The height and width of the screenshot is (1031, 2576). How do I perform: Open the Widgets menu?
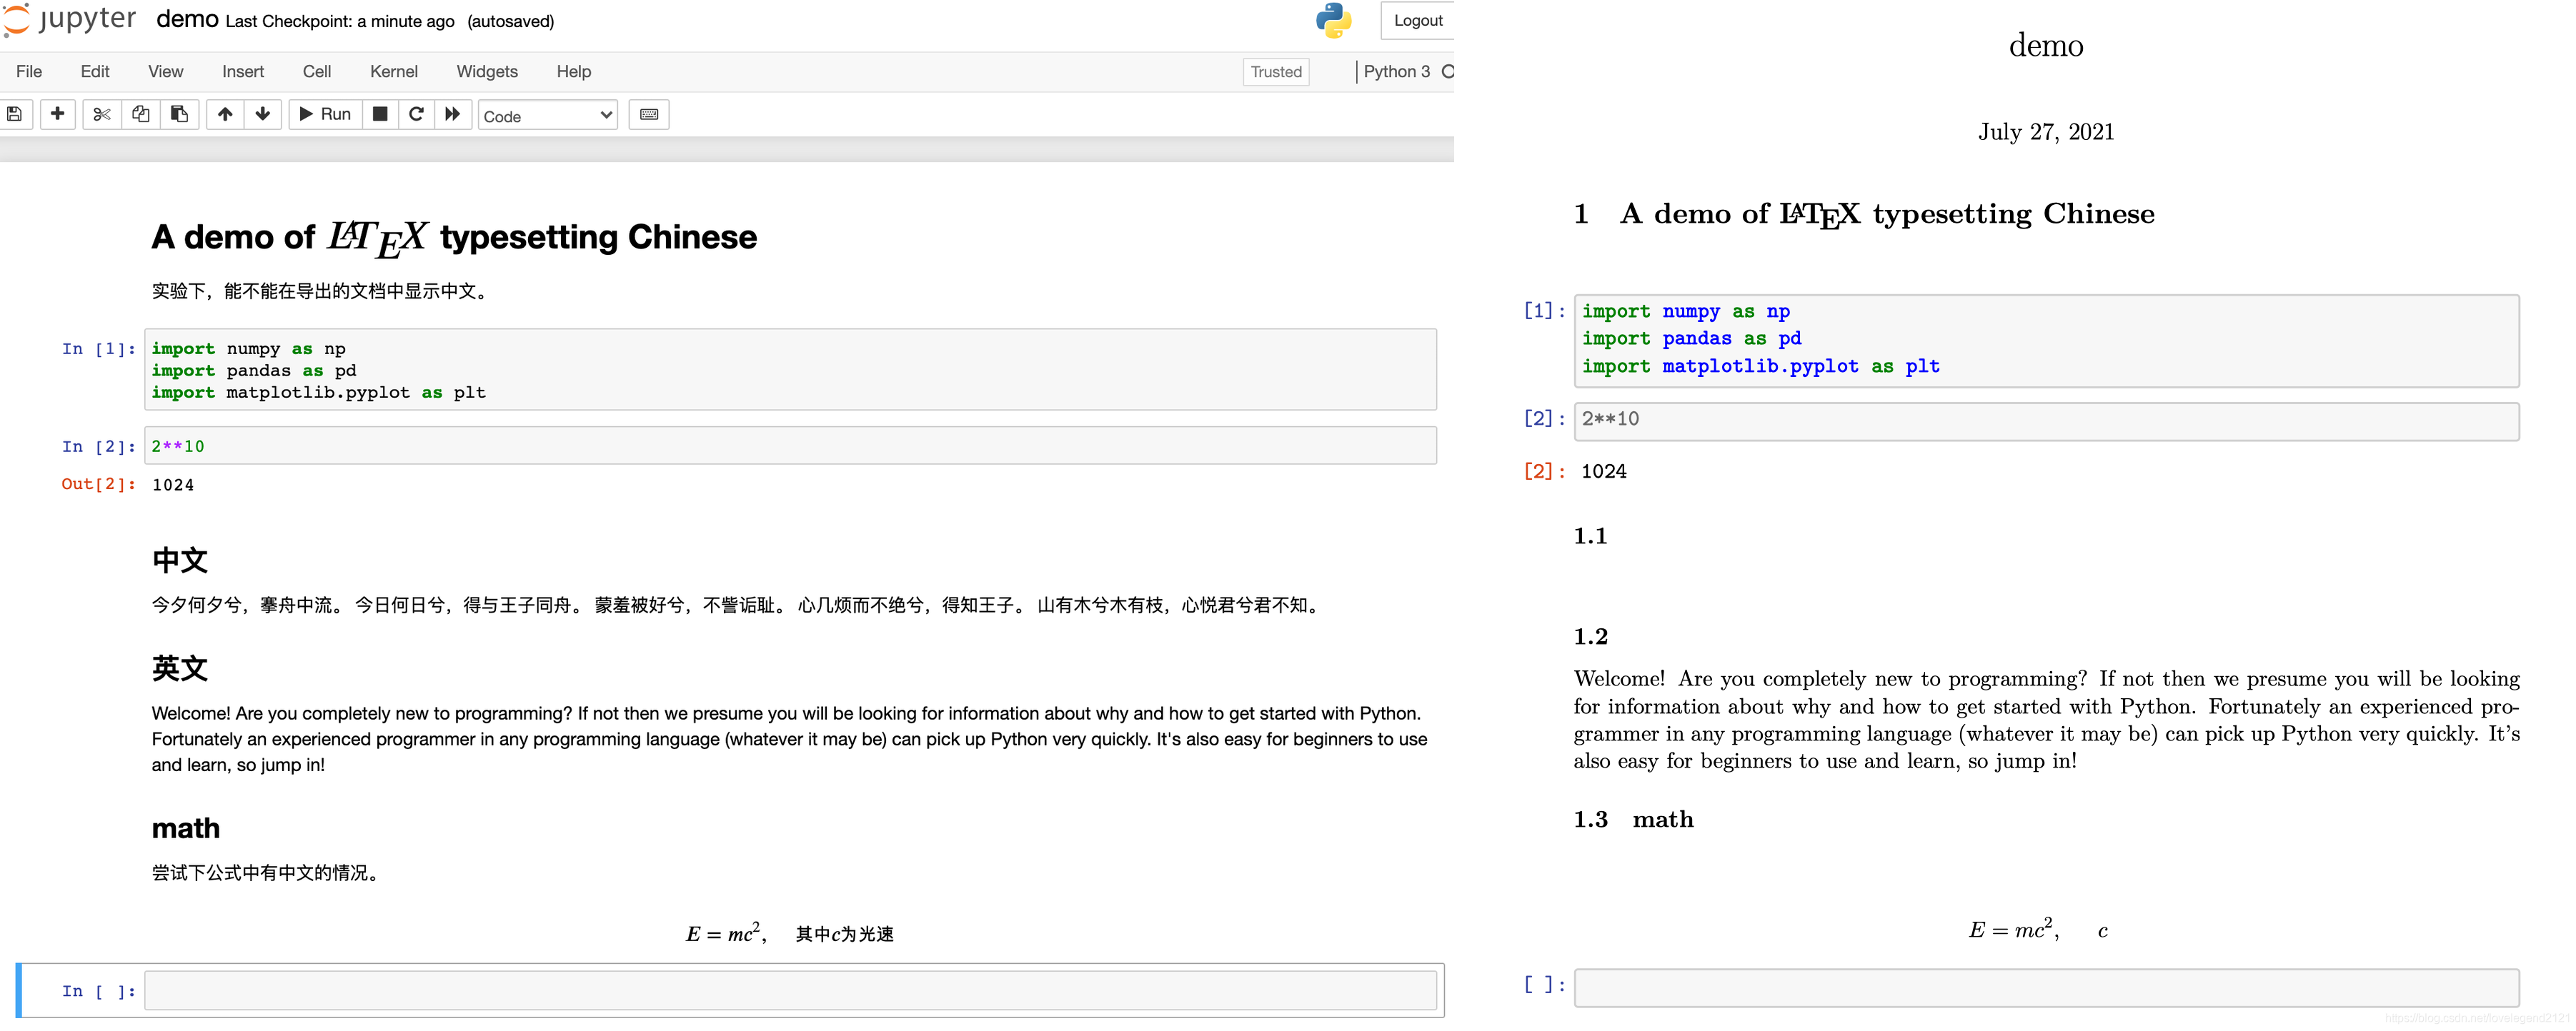point(487,71)
